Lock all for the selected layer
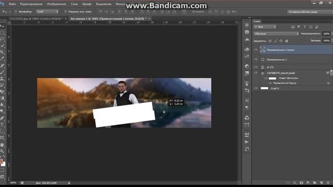Screen dimensions: 333x187 click(x=287, y=41)
